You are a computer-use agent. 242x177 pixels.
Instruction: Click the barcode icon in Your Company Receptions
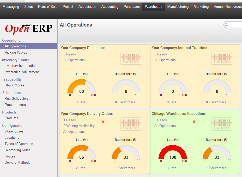[x=131, y=58]
